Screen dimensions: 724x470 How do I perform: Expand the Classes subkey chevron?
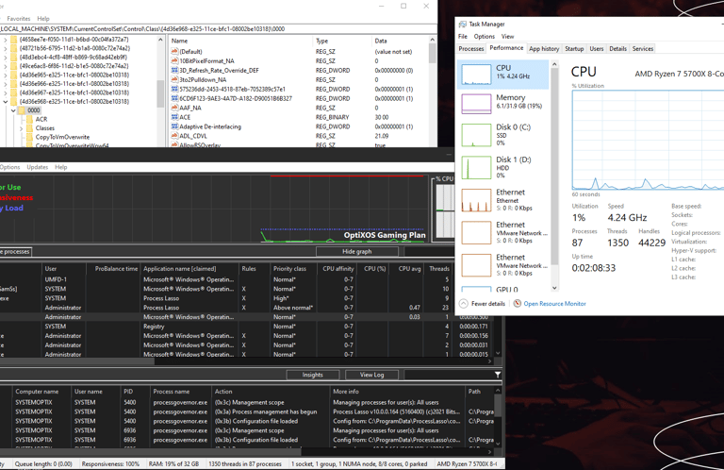pyautogui.click(x=22, y=128)
